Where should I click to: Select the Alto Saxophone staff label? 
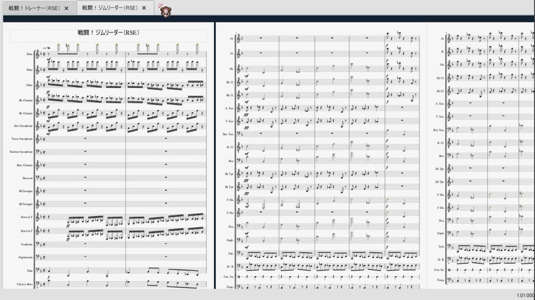(23, 126)
